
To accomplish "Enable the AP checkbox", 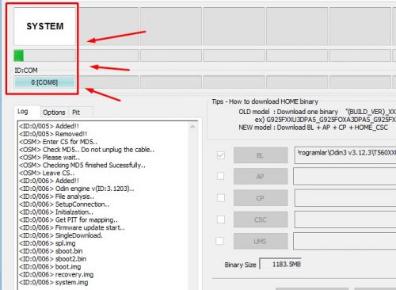I will 221,176.
